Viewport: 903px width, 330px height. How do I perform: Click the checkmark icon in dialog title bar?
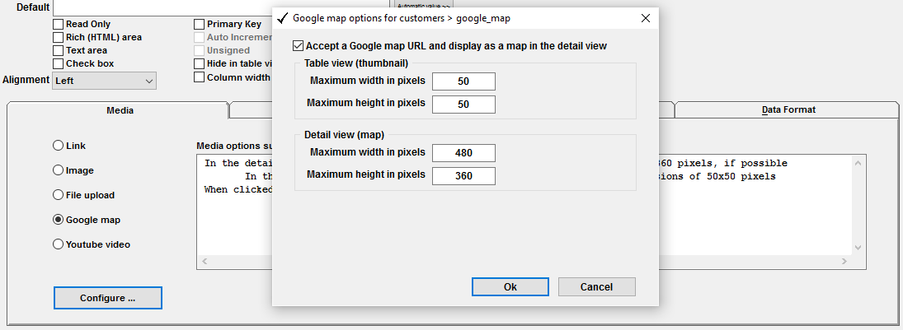282,18
